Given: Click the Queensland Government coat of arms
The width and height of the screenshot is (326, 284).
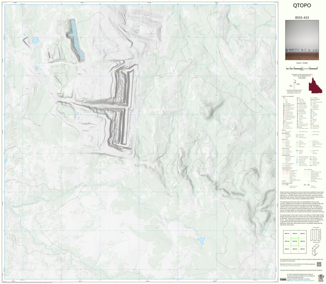Looking at the screenshot, I should coord(321,278).
